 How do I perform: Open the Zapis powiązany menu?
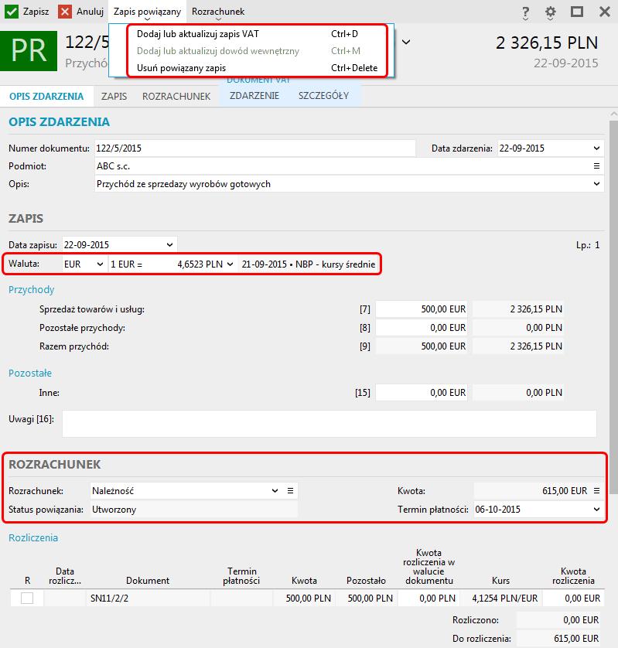147,12
